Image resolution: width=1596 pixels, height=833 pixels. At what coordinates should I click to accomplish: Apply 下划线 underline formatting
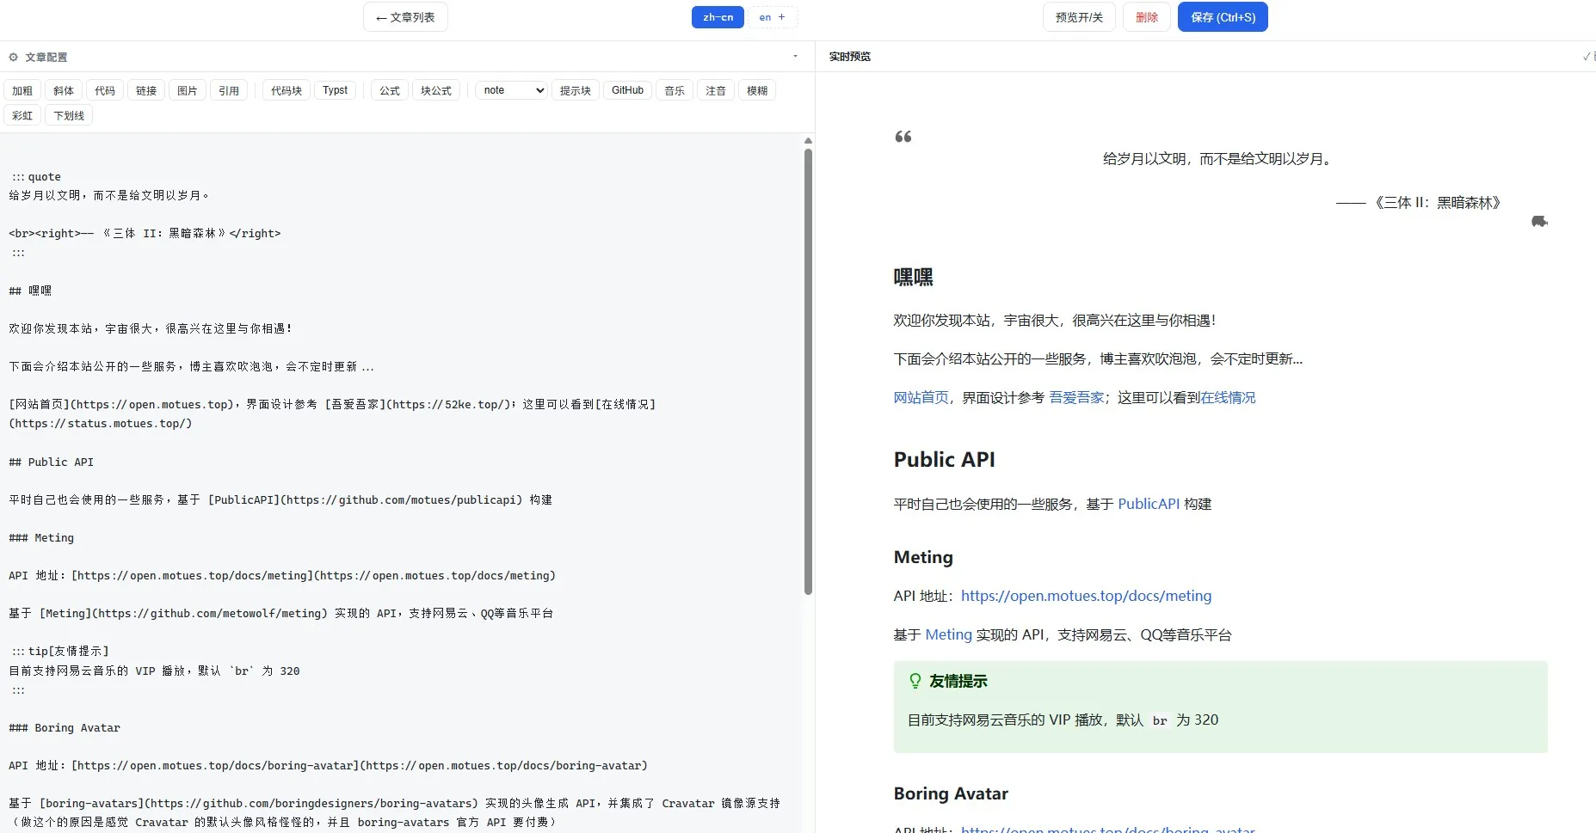pos(69,115)
